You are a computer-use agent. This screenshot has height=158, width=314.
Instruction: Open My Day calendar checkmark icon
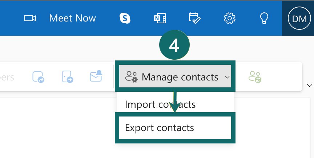point(195,18)
